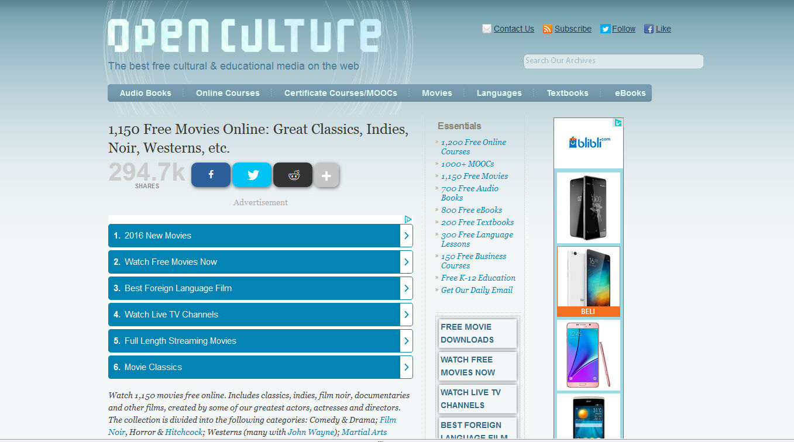794x442 pixels.
Task: Open more share options plus button
Action: click(x=326, y=175)
